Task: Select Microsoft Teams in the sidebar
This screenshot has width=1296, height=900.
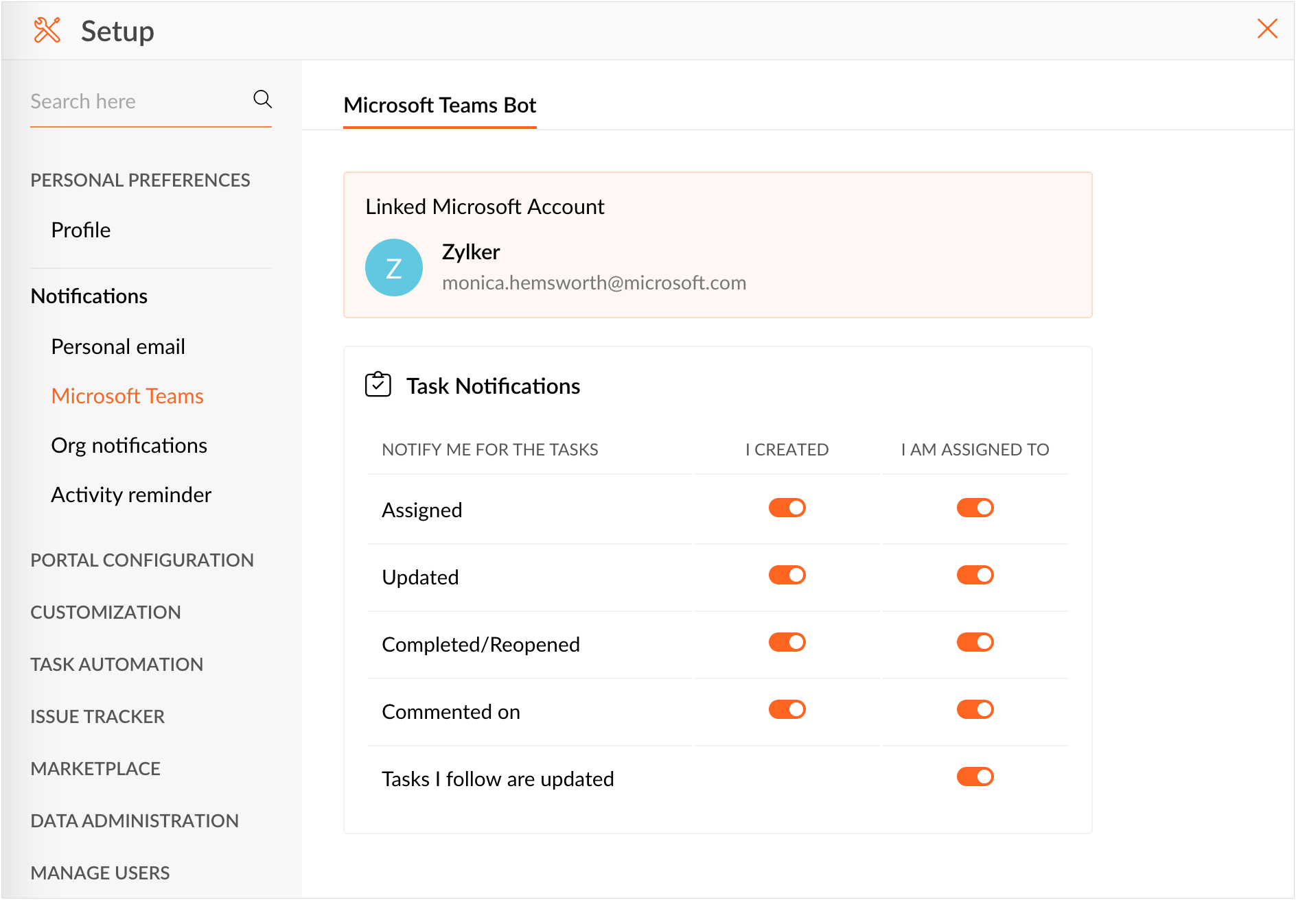Action: [x=128, y=396]
